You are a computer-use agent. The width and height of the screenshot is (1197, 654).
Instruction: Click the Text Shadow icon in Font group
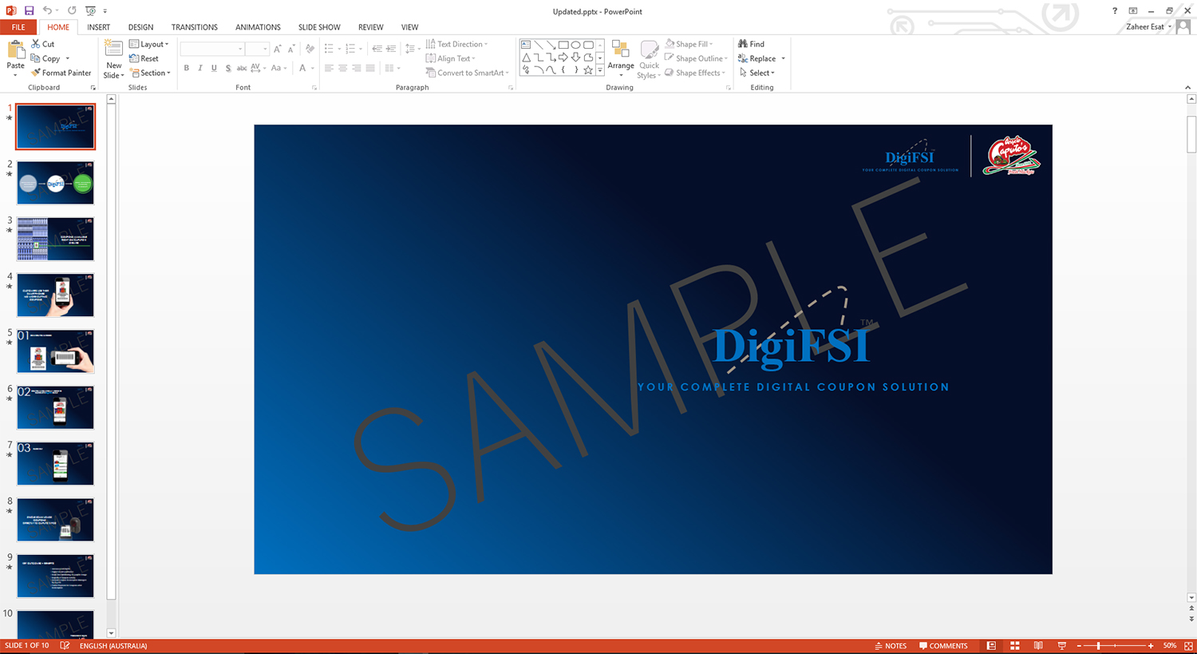tap(227, 68)
